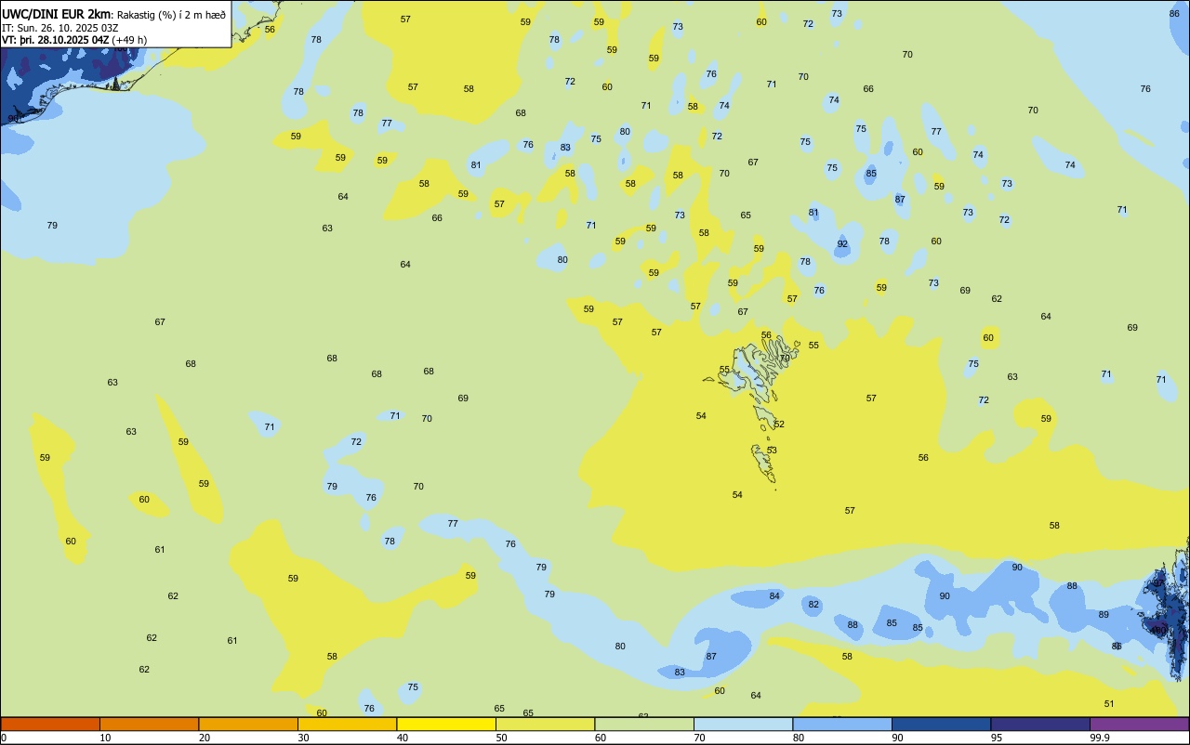Click the 50–60 yellow legend swatch
Image resolution: width=1190 pixels, height=745 pixels.
click(x=545, y=724)
